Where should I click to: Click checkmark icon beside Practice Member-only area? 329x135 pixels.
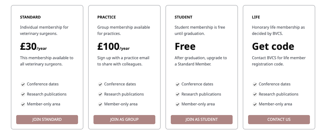point(100,105)
